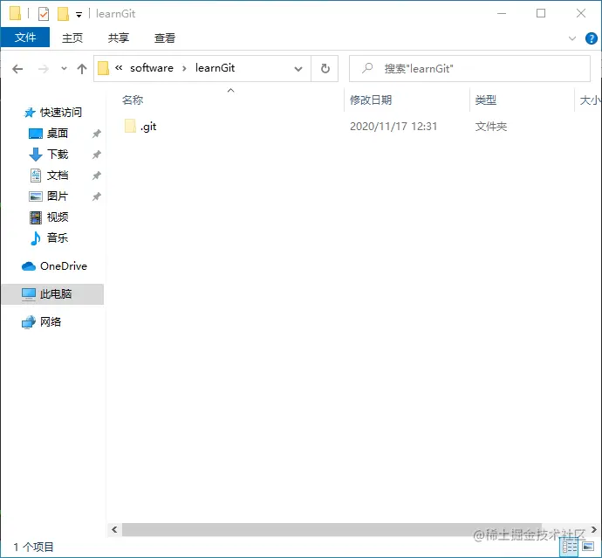Image resolution: width=602 pixels, height=558 pixels.
Task: Maximize the learnGit window
Action: [541, 13]
